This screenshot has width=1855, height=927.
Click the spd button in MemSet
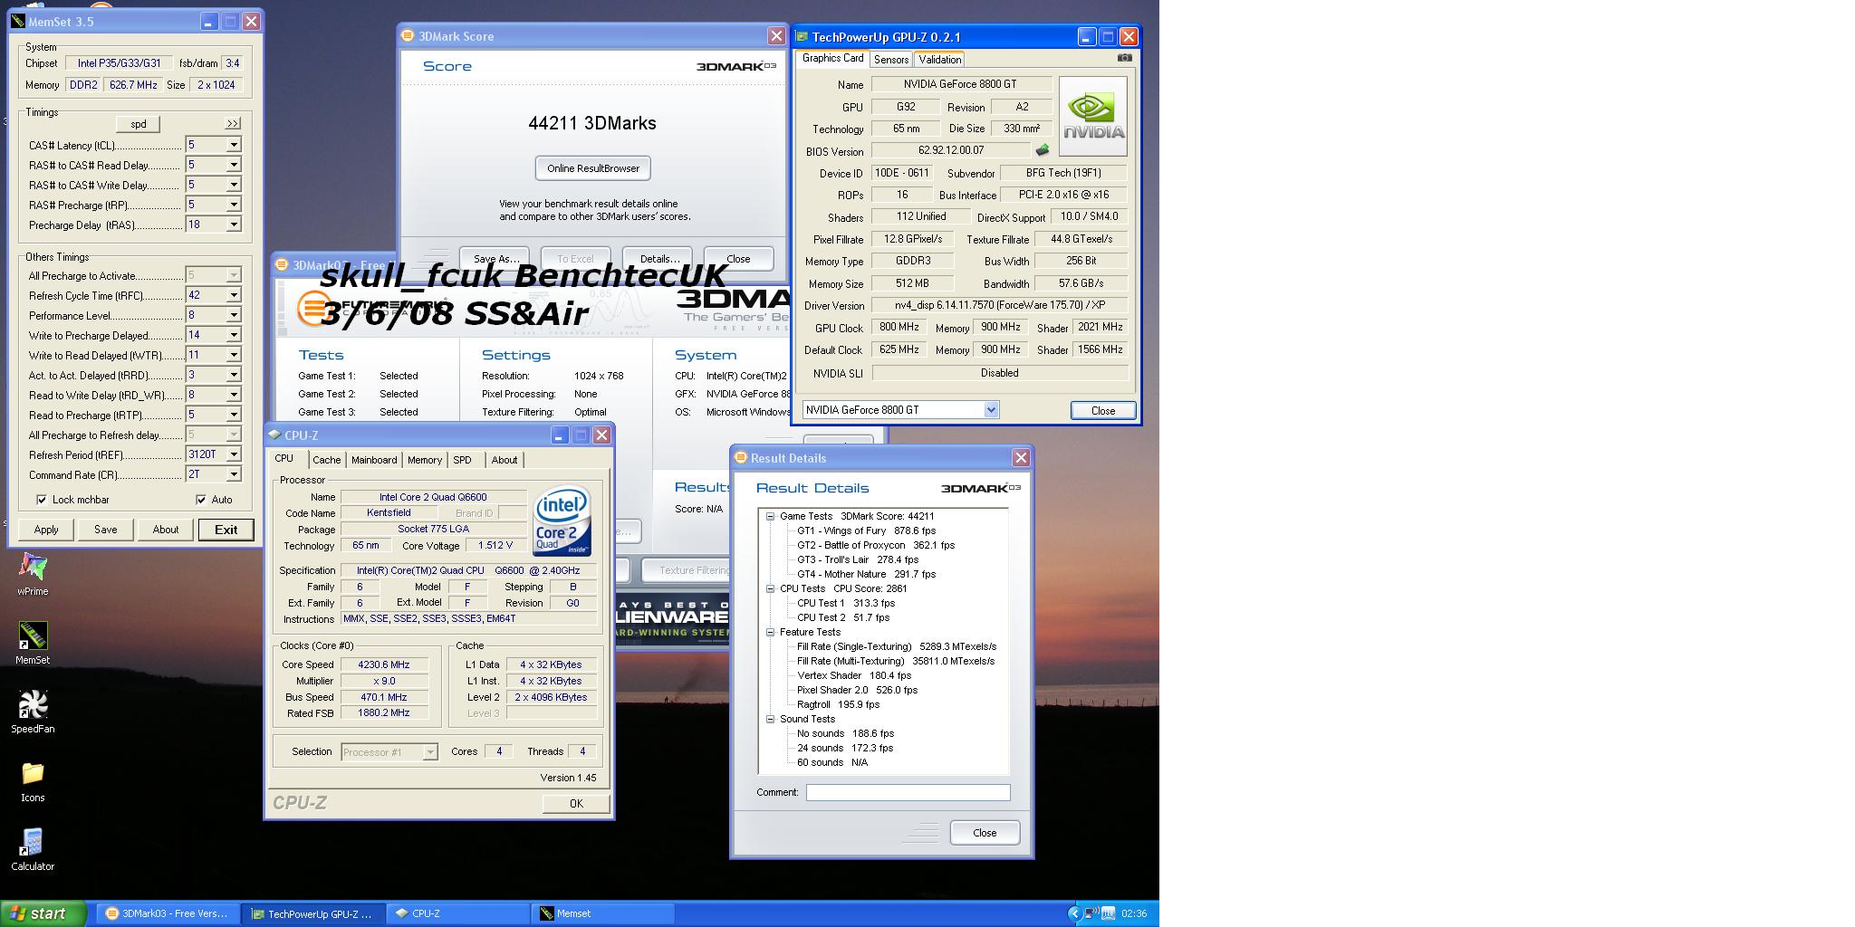click(x=139, y=124)
